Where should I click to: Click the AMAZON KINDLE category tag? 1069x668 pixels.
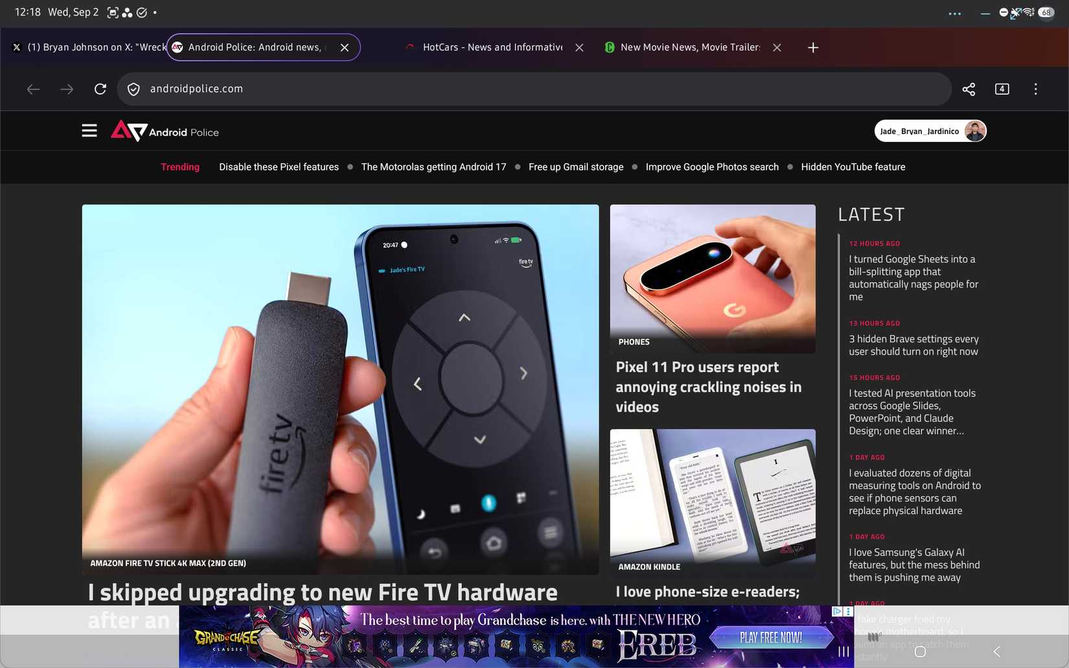click(x=649, y=566)
